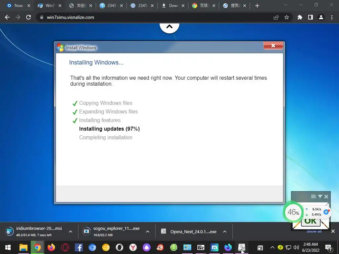Launch Firefox from the taskbar
Image resolution: width=339 pixels, height=254 pixels.
pos(51,247)
